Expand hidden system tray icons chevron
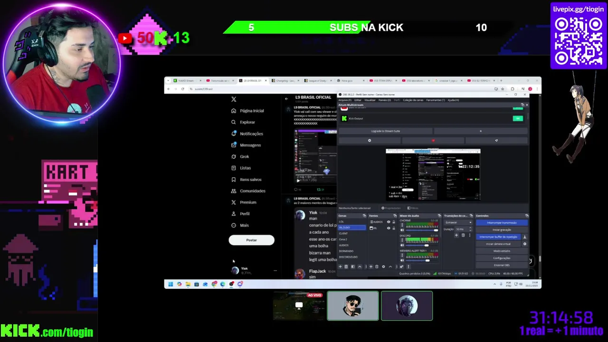Screen dimensions: 608x342 (x=494, y=284)
